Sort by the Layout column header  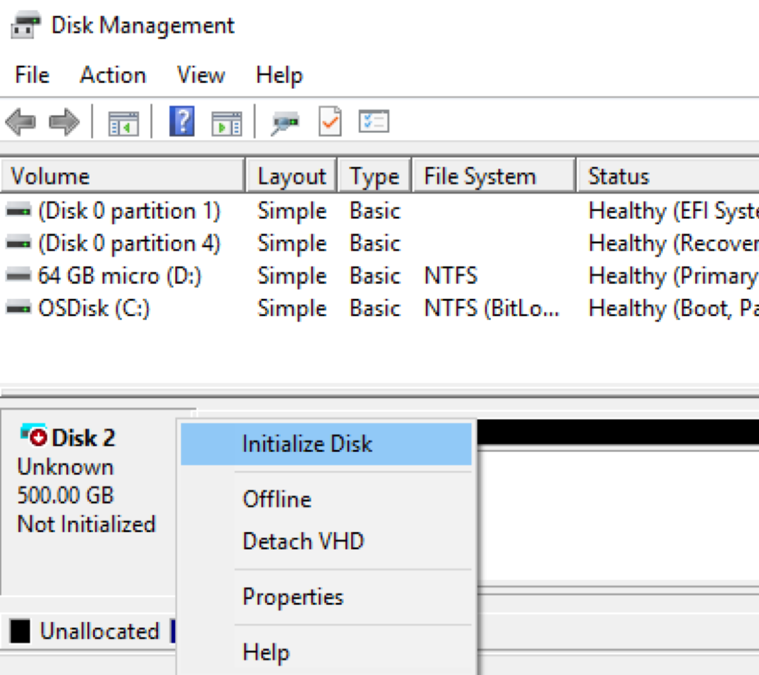[x=292, y=176]
